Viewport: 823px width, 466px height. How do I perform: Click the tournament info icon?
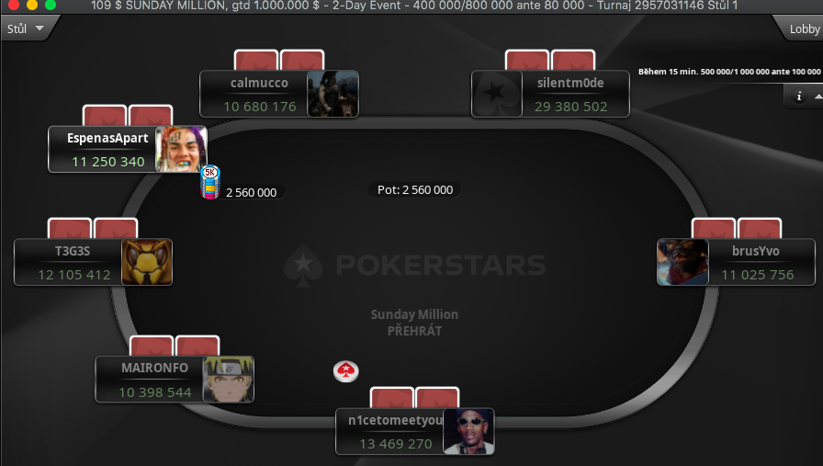tap(799, 97)
